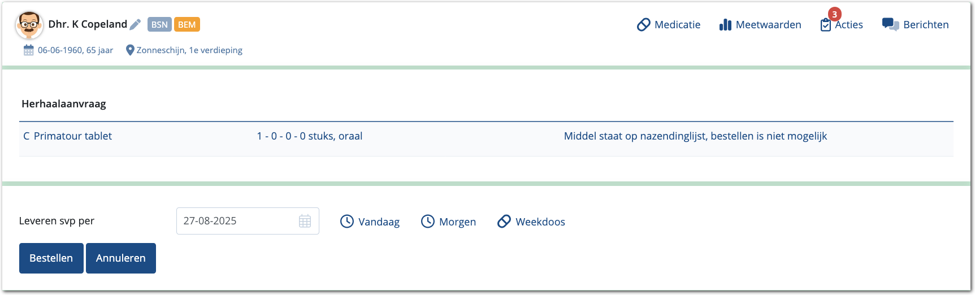Image resolution: width=975 pixels, height=295 pixels.
Task: Set delivery to Vandaag
Action: click(x=370, y=222)
